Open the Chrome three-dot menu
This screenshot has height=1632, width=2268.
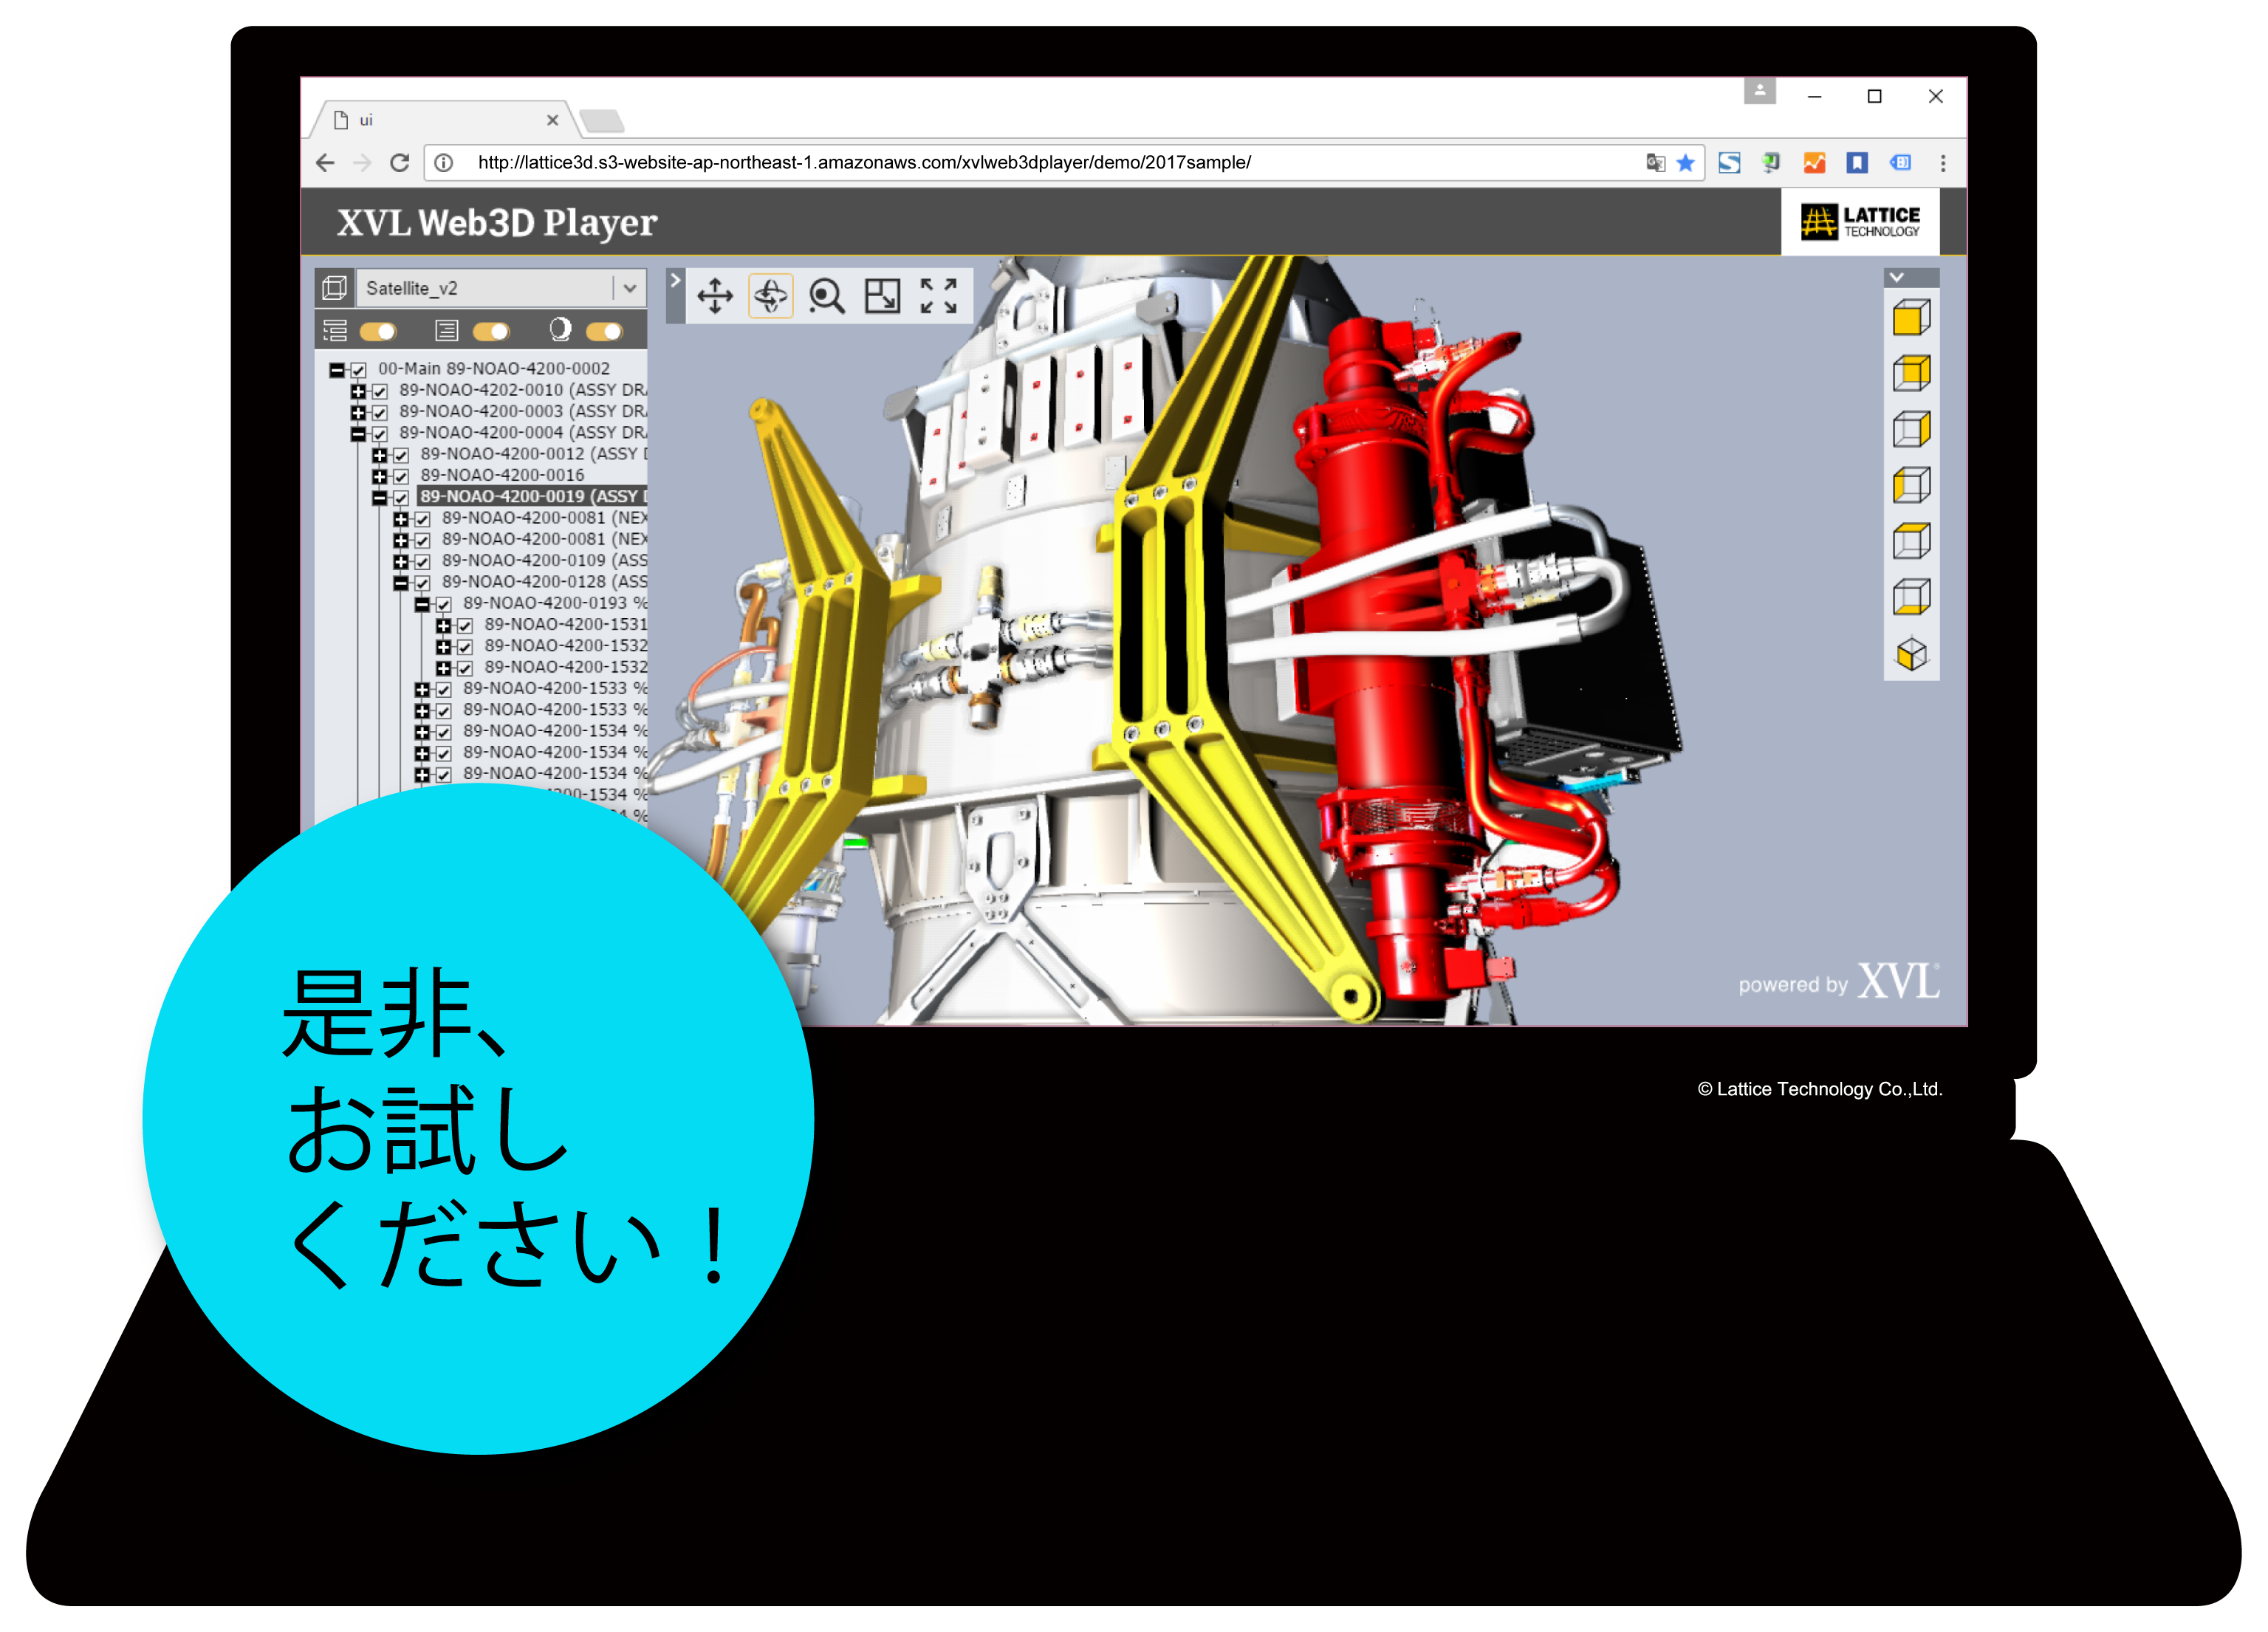click(1943, 163)
